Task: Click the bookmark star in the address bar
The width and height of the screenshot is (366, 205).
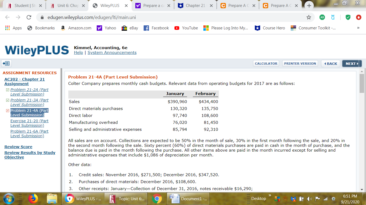Action: pyautogui.click(x=309, y=17)
